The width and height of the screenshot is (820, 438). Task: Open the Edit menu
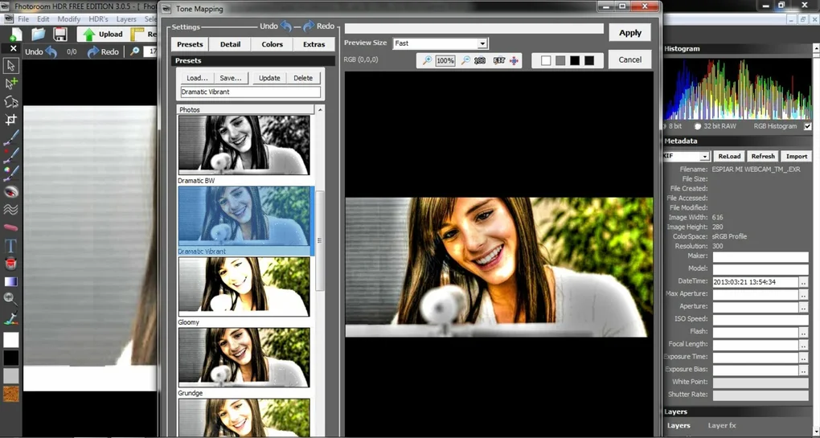coord(43,18)
